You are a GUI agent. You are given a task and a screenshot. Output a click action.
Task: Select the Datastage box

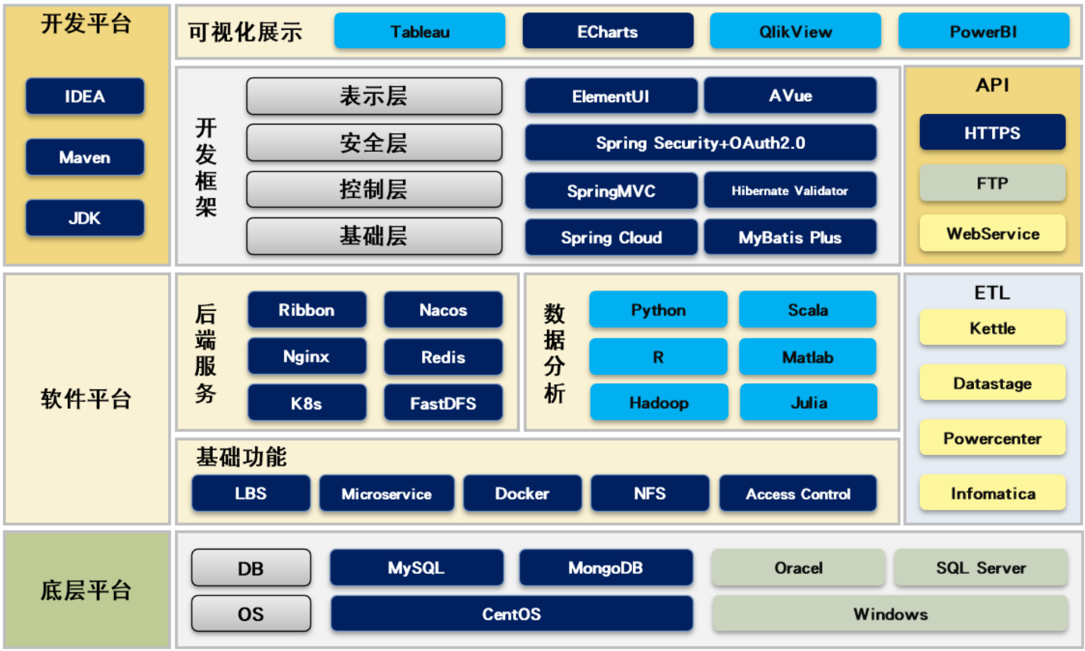tap(992, 383)
